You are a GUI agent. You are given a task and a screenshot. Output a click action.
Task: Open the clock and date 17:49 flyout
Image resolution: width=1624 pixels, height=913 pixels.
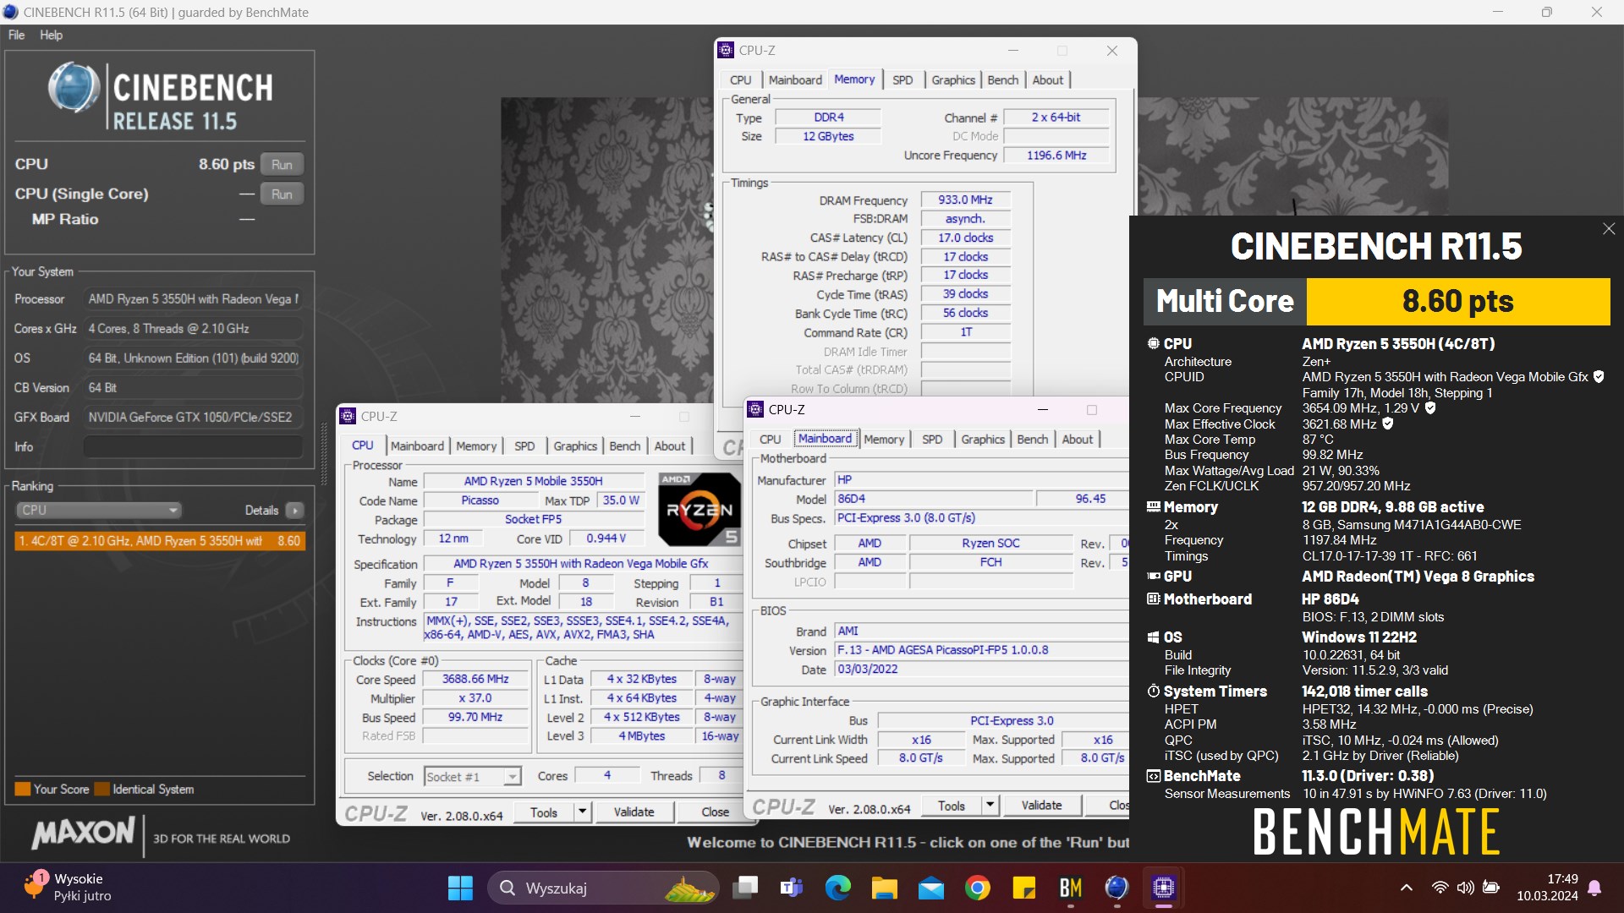[x=1547, y=888]
